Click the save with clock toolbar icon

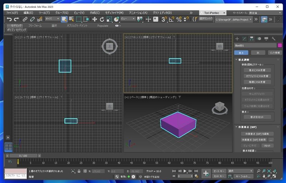point(264,19)
